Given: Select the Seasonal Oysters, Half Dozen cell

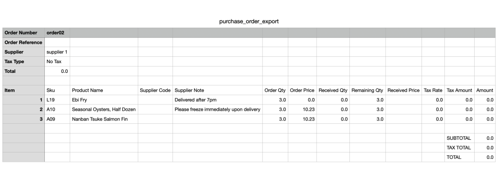Looking at the screenshot, I should click(x=104, y=109).
